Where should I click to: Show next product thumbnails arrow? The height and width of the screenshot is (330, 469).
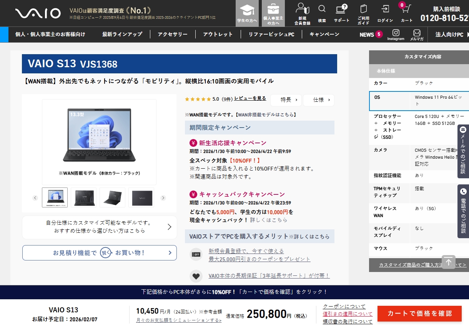tap(163, 198)
